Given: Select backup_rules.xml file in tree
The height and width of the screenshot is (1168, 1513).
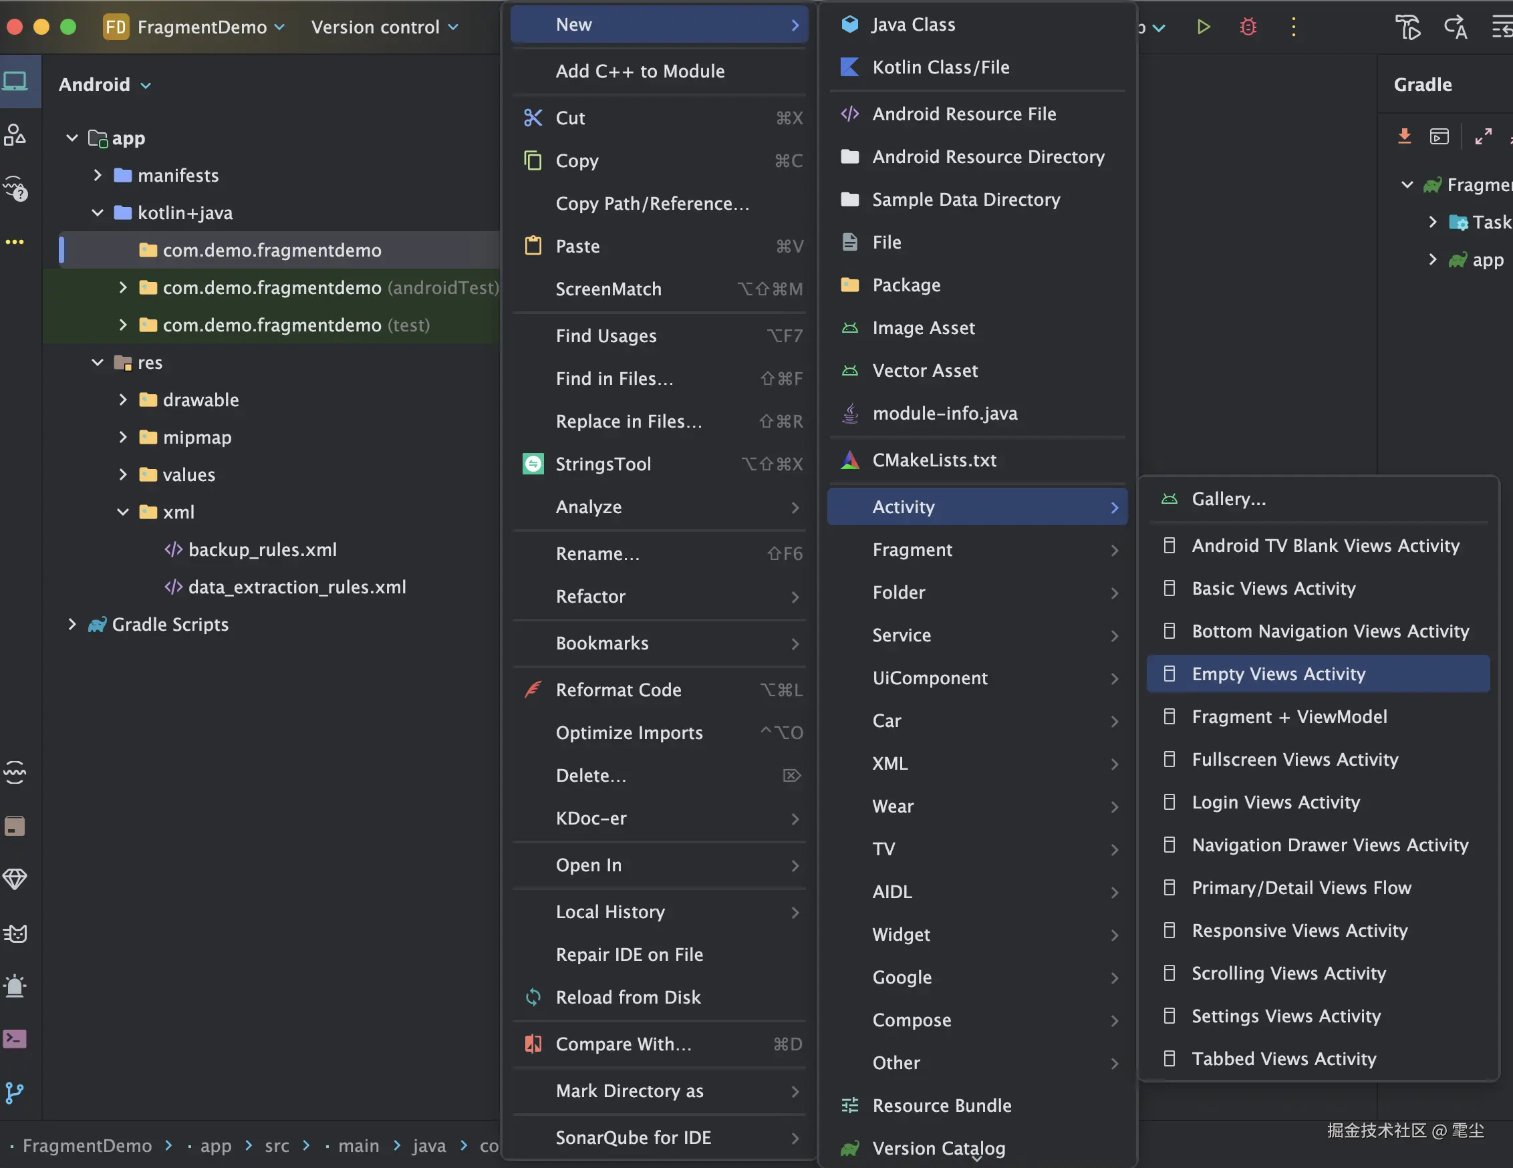Looking at the screenshot, I should (262, 549).
